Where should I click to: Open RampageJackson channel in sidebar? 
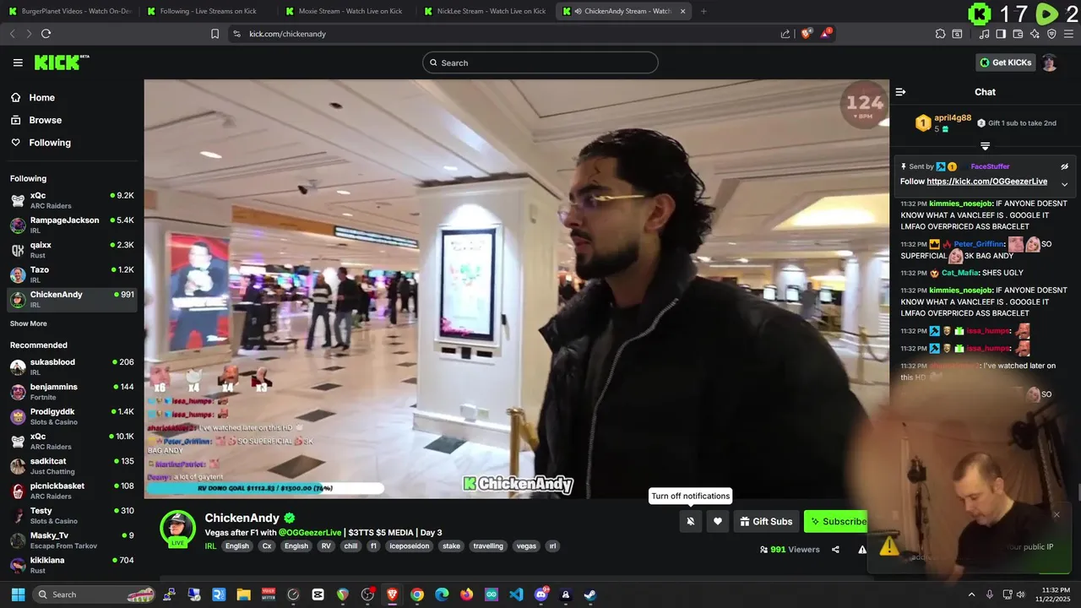(72, 225)
